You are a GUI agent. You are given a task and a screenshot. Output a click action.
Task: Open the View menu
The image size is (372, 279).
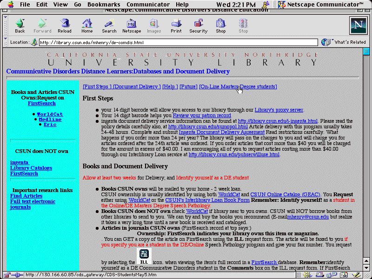(60, 5)
